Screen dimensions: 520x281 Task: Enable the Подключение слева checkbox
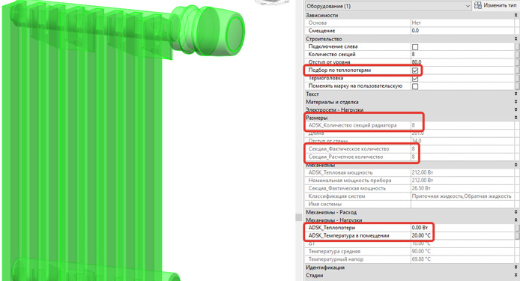(415, 46)
